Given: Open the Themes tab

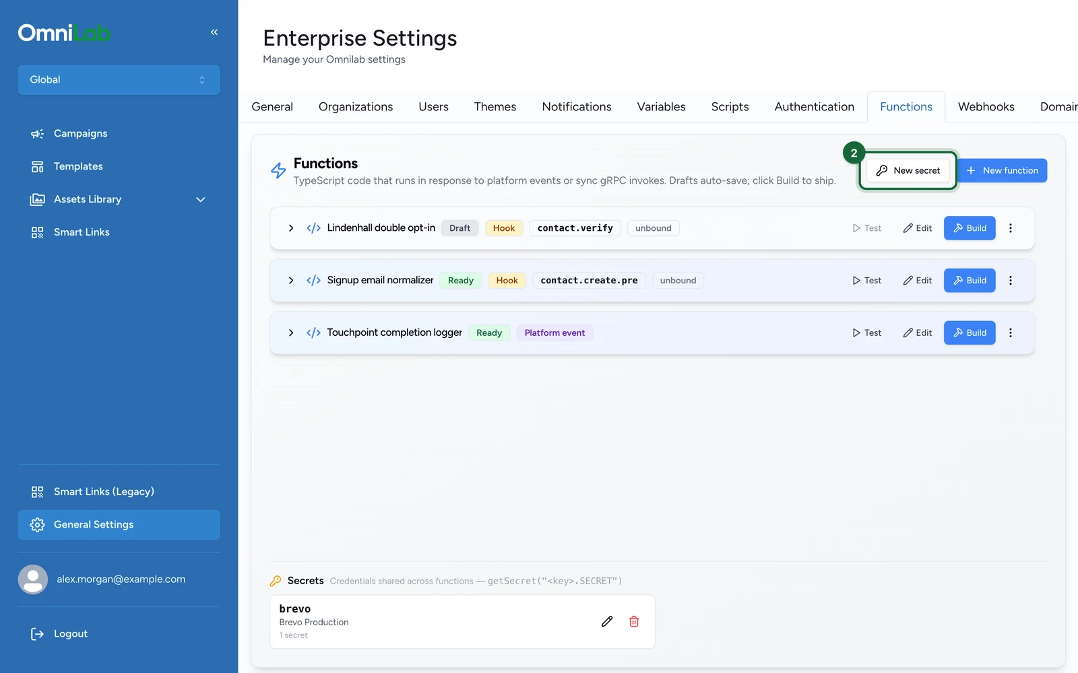Looking at the screenshot, I should point(495,107).
